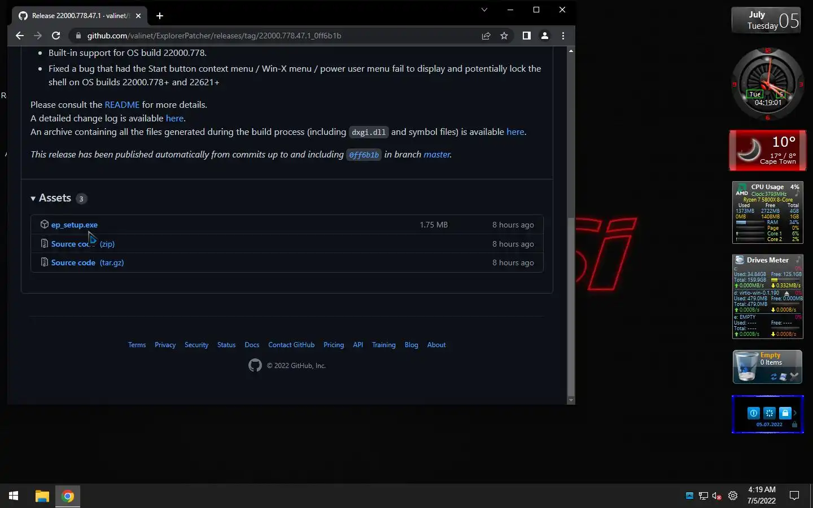Click the package icon beside ep_setup.exe

[45, 224]
